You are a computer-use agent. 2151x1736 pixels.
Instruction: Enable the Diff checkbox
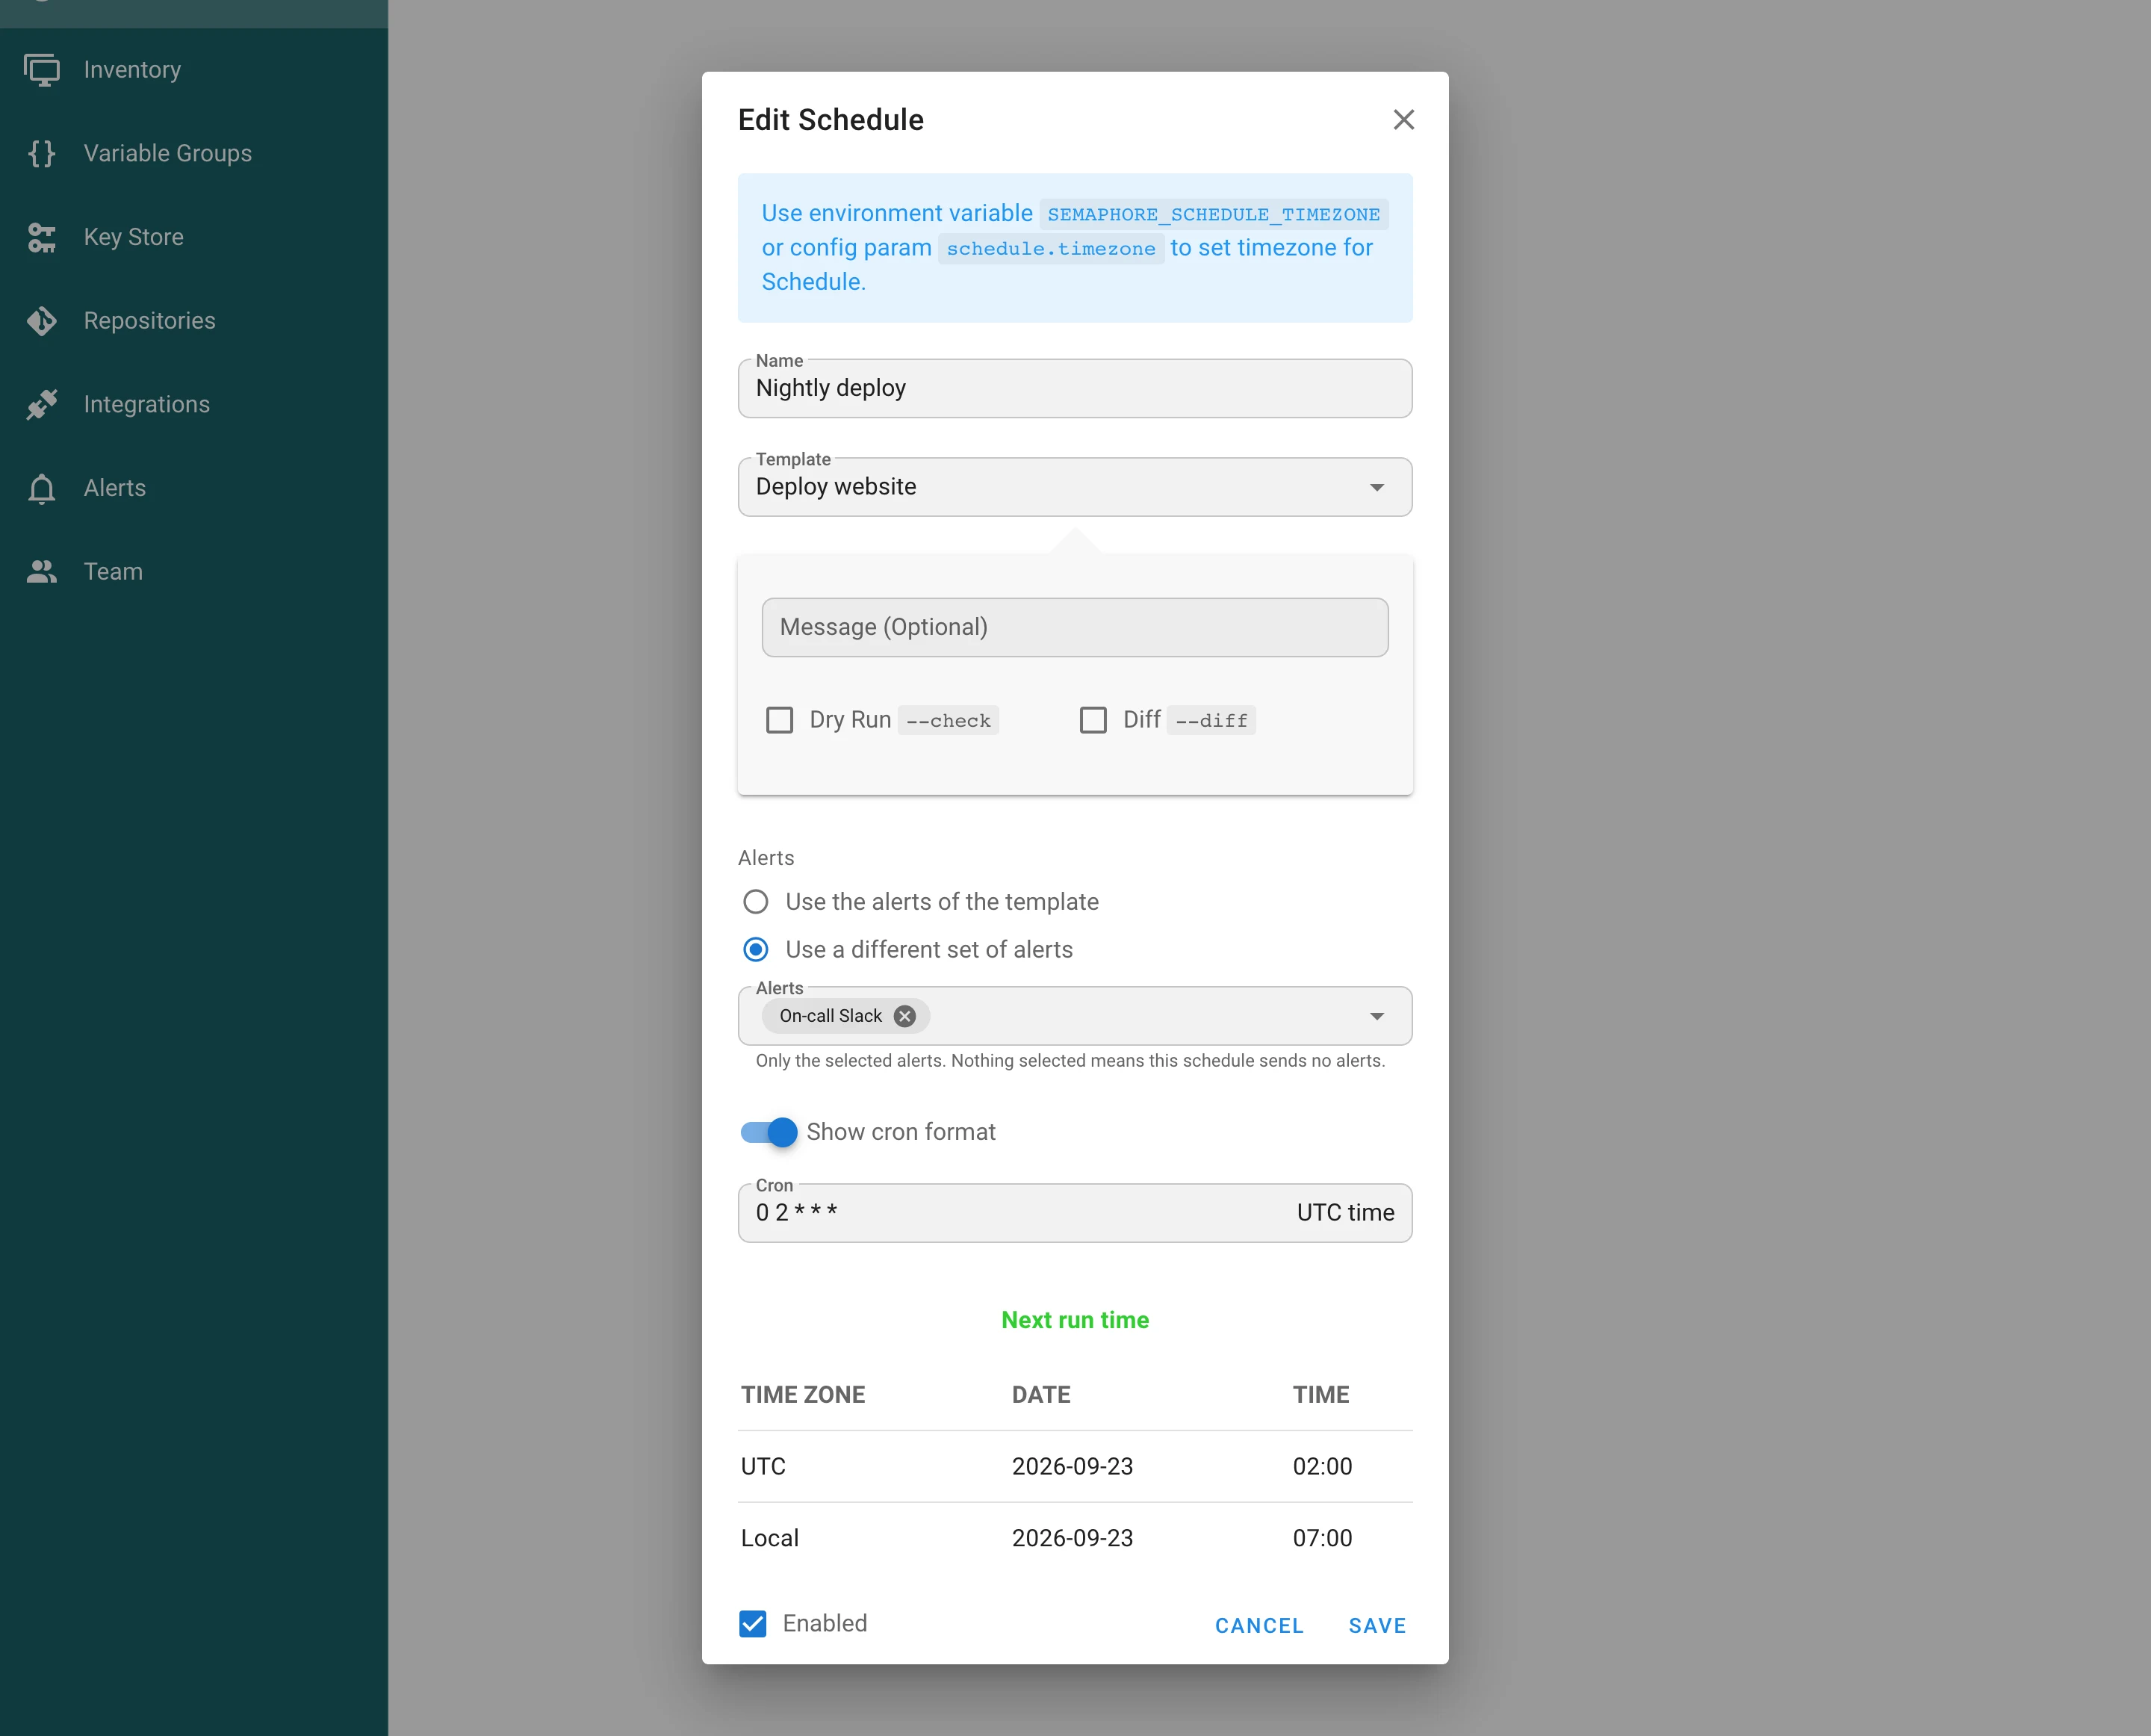[x=1092, y=720]
